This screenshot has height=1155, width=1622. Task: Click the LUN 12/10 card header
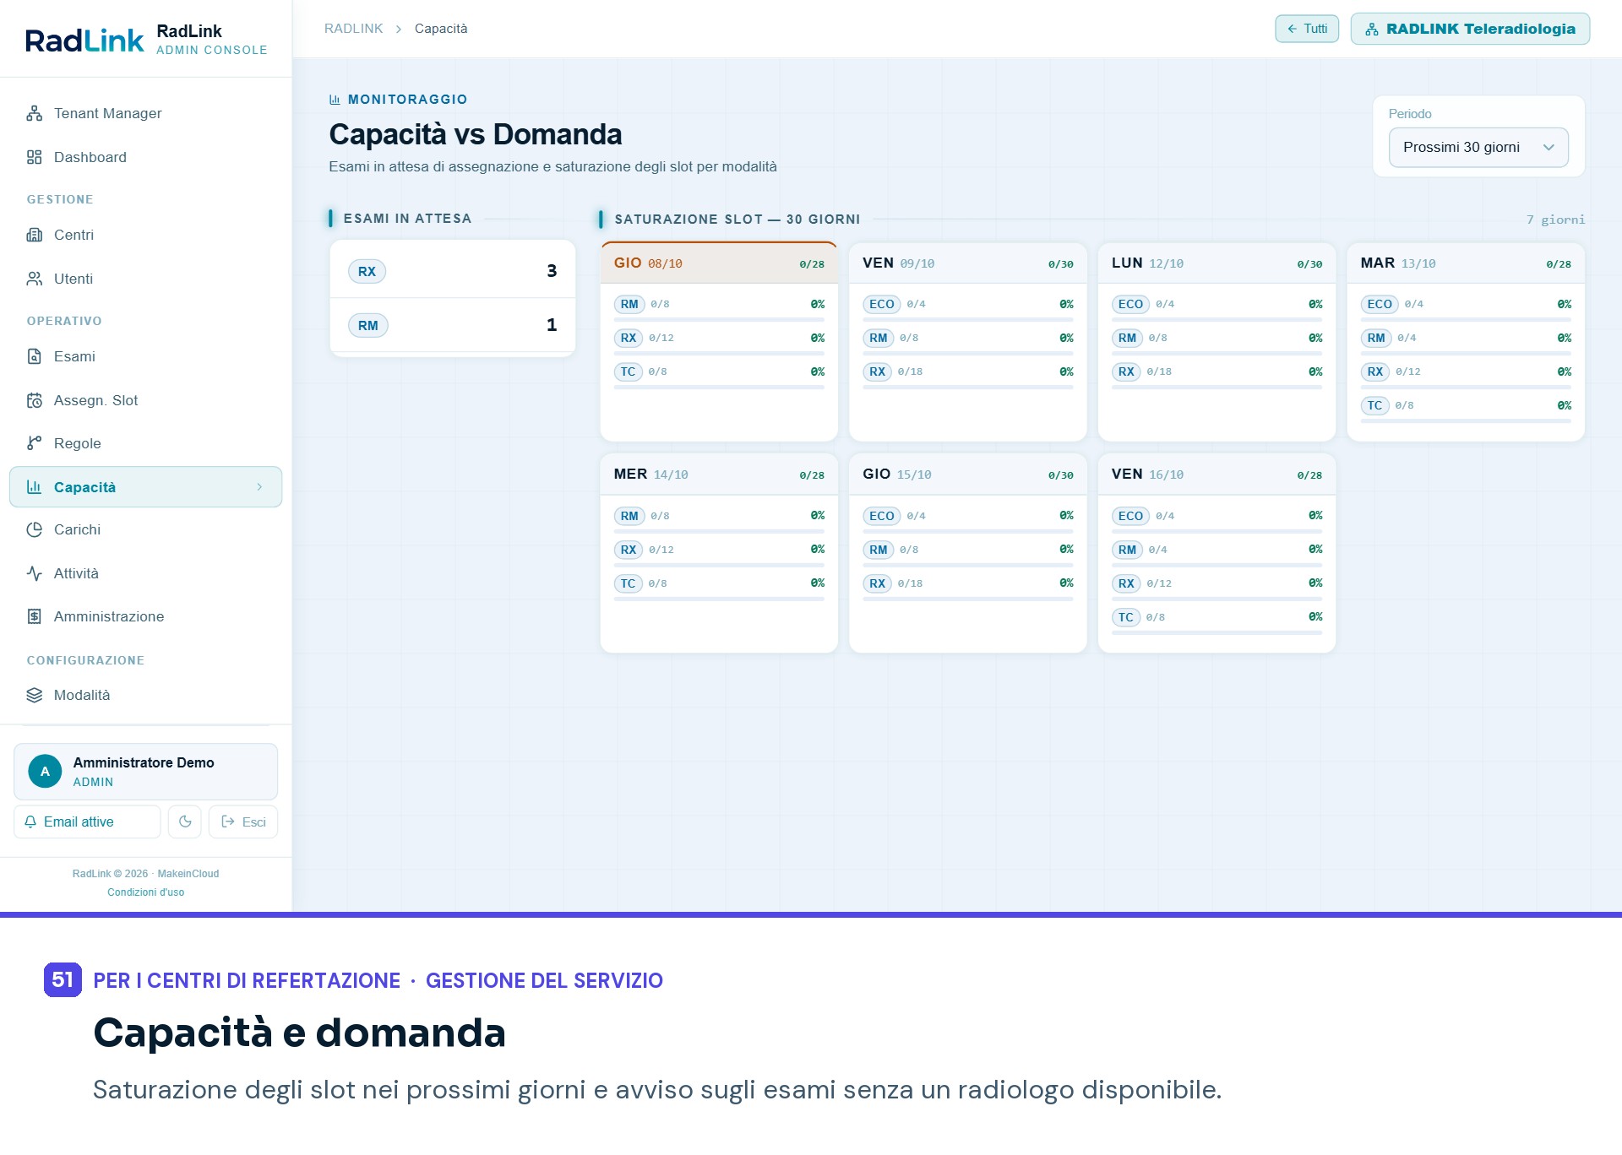(x=1216, y=263)
